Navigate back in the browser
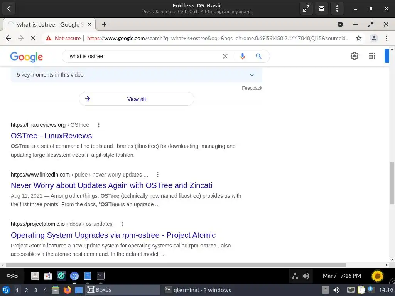Screen dimensions: 395x296 click(8, 38)
